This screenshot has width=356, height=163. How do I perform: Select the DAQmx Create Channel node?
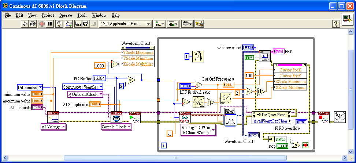[x=53, y=117]
